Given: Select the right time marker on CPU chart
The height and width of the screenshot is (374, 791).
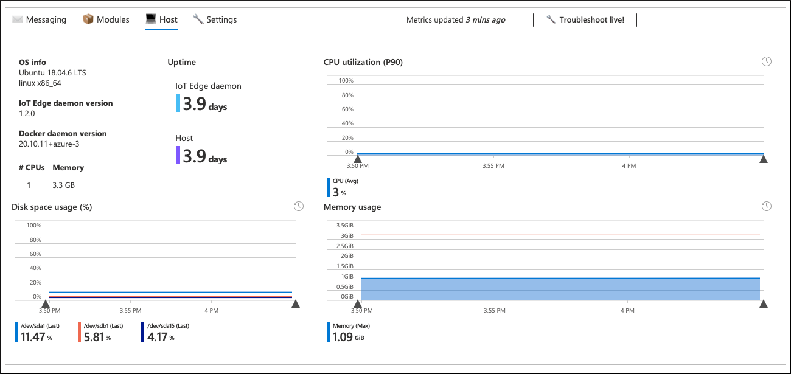Looking at the screenshot, I should 764,159.
